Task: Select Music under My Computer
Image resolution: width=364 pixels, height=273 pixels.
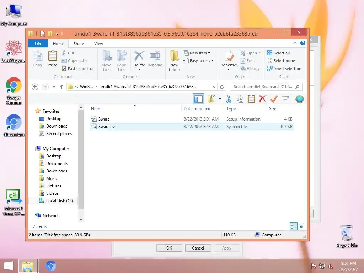Action: [48, 178]
